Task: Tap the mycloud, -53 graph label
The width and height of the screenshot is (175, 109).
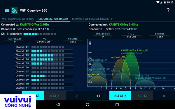Action: (x=118, y=57)
